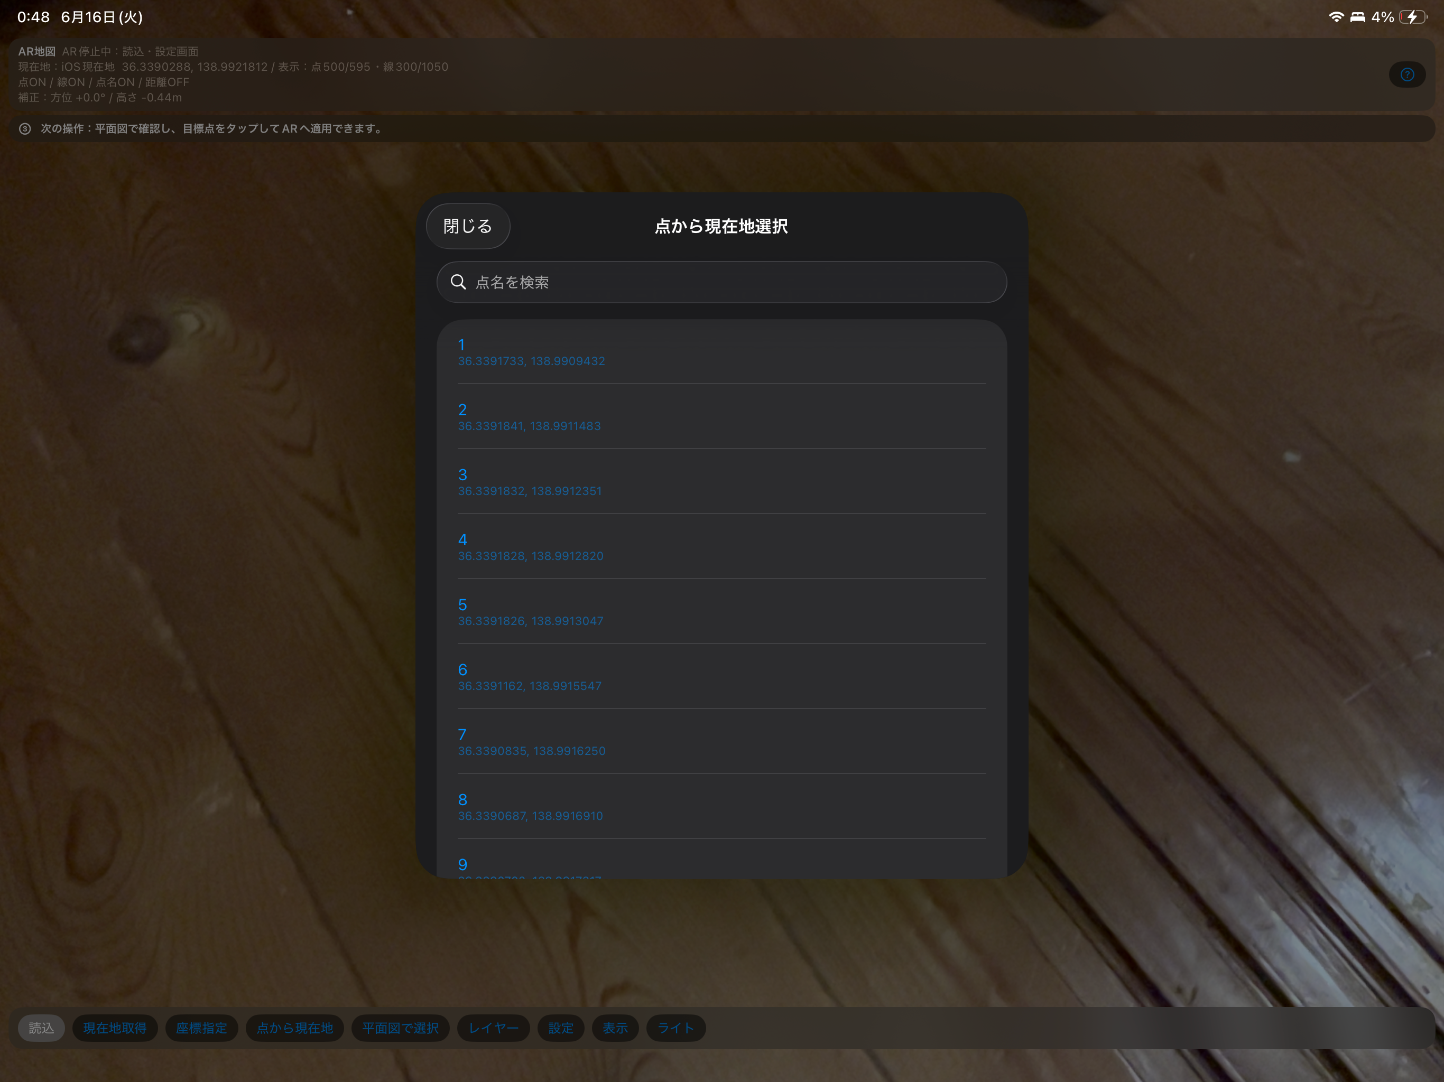This screenshot has width=1444, height=1082.
Task: Tap the 次の操作 hint message
Action: pos(213,128)
